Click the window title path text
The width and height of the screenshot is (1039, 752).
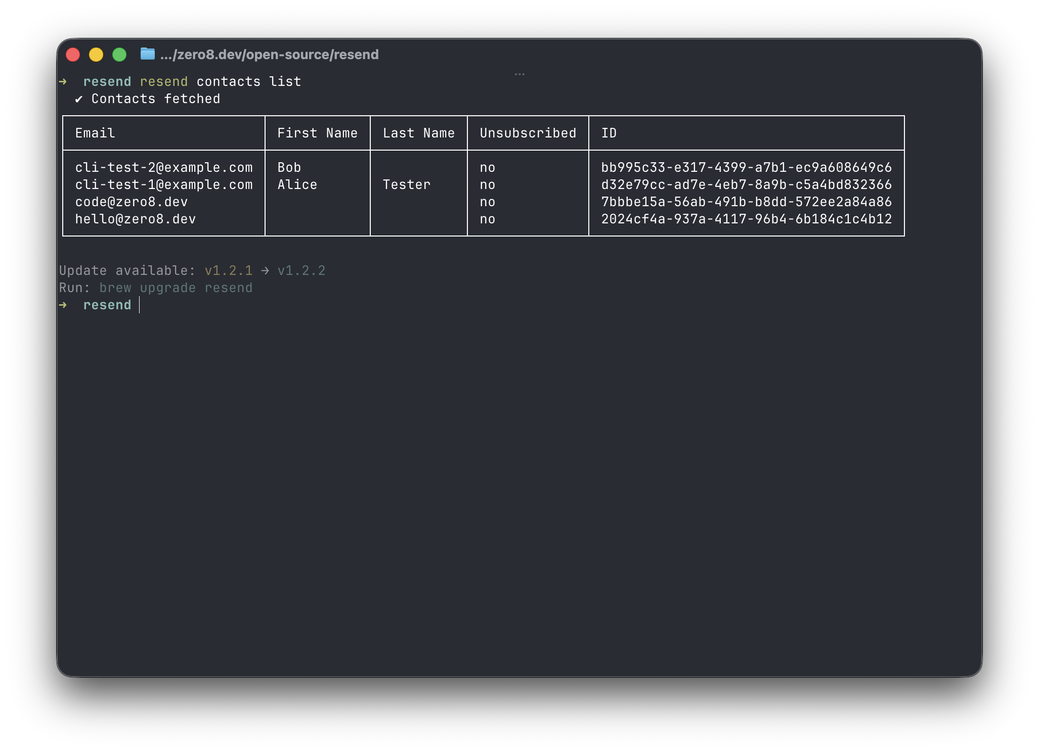[269, 55]
